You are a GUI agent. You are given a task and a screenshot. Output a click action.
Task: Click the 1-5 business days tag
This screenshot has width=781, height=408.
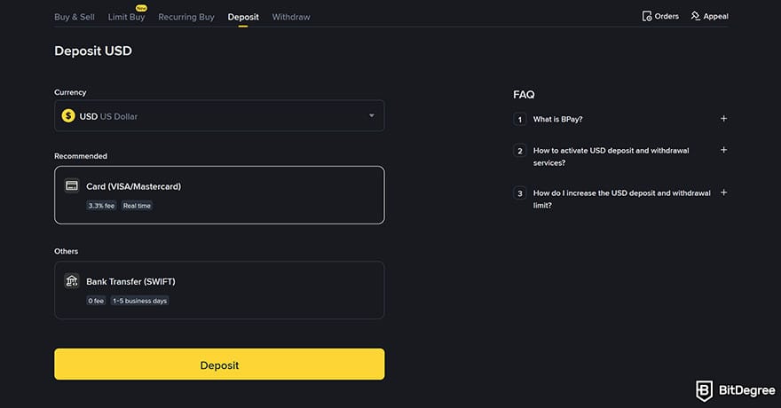tap(140, 301)
